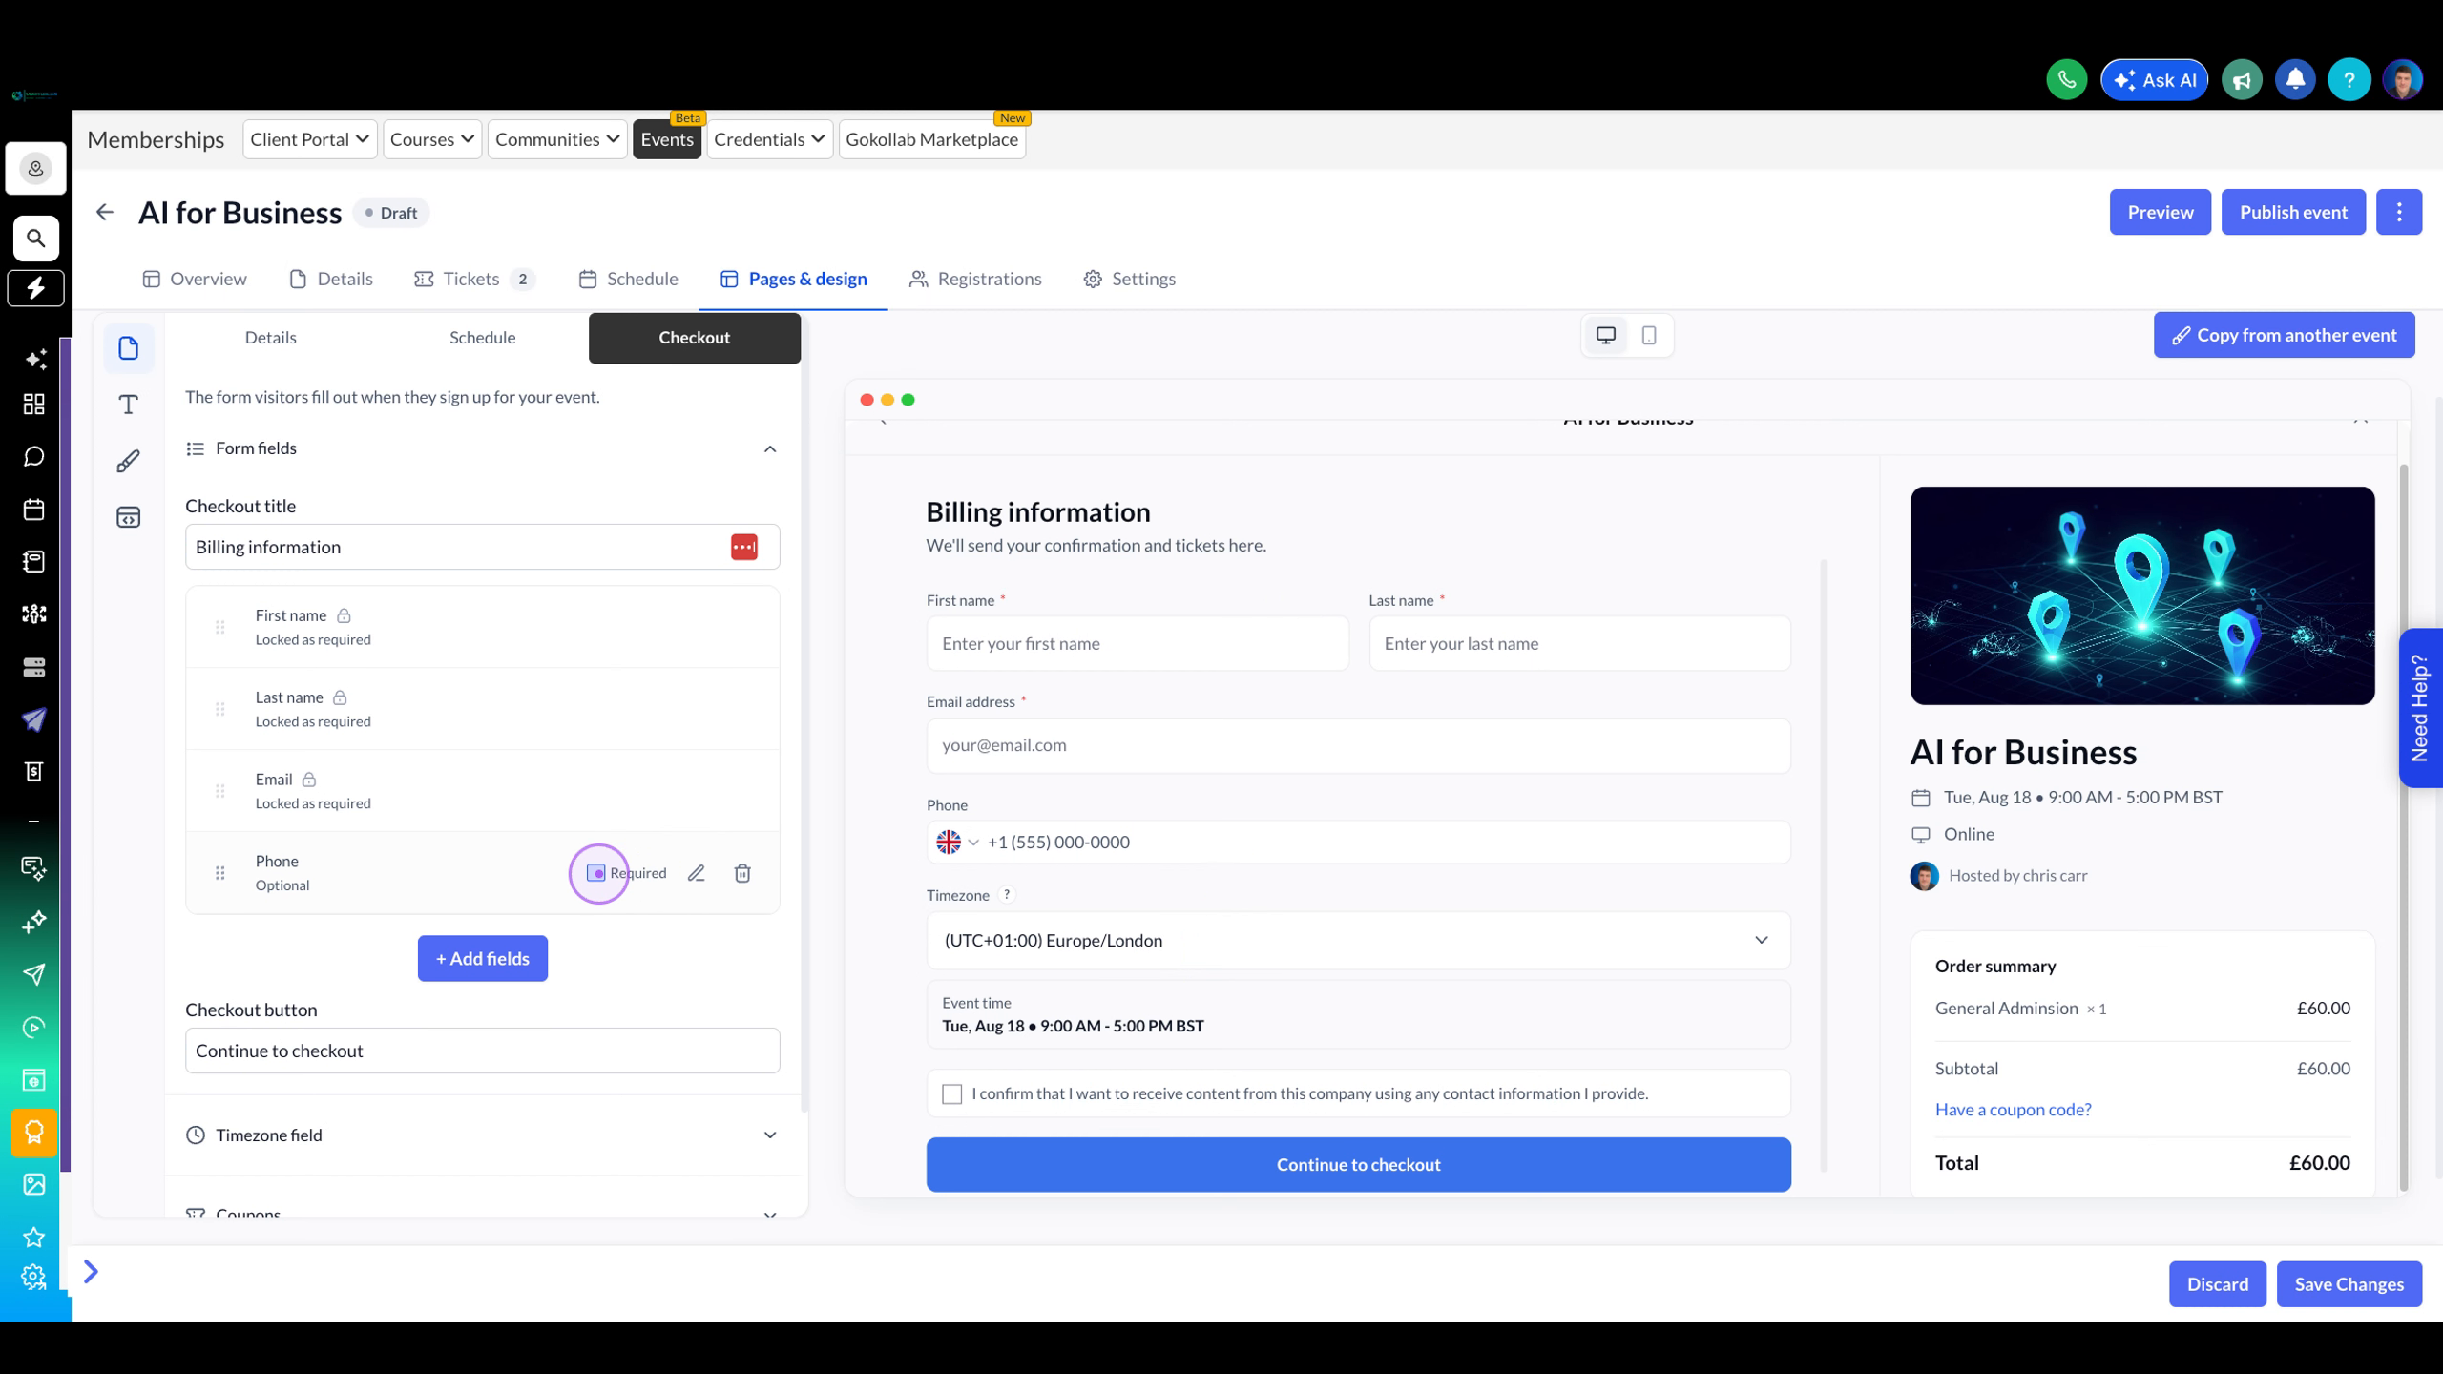2443x1374 pixels.
Task: Open the event Settings tab
Action: pyautogui.click(x=1129, y=279)
